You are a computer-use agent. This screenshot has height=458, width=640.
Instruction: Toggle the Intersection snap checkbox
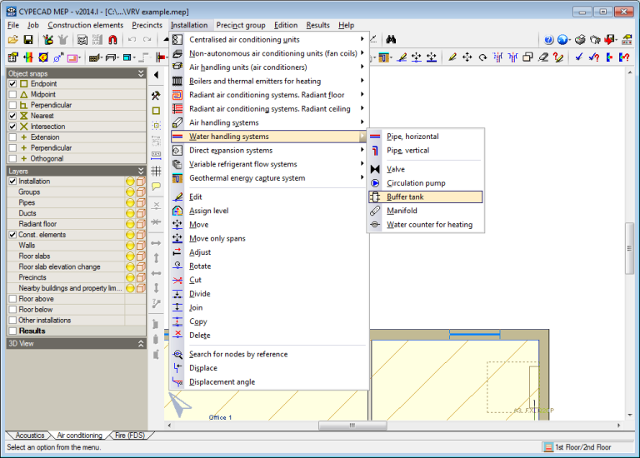[12, 127]
